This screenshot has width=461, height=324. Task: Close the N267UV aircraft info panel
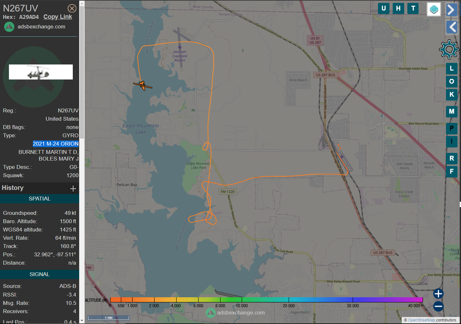click(x=72, y=8)
